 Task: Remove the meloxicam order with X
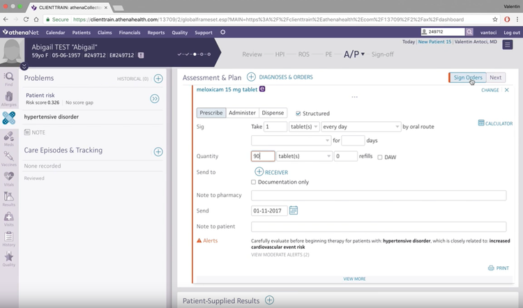507,90
